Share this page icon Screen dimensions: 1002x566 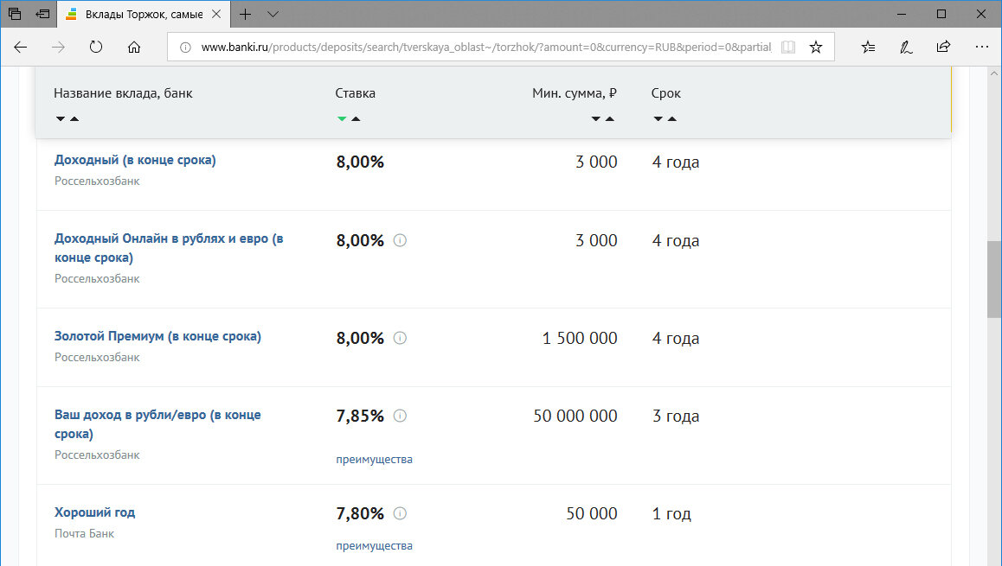[943, 47]
